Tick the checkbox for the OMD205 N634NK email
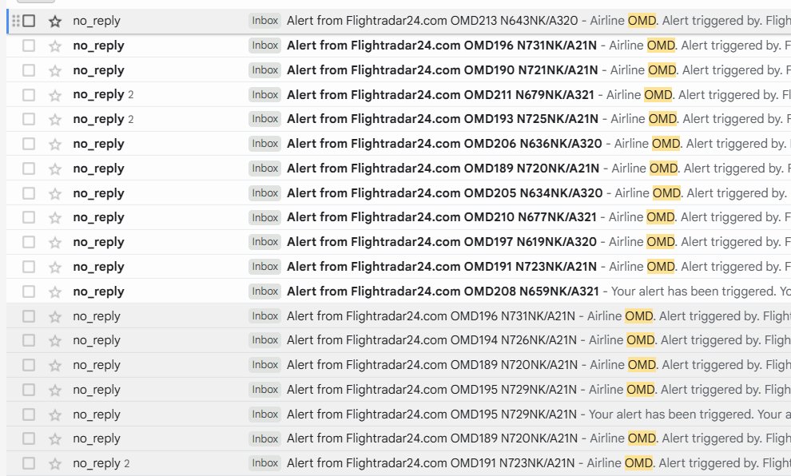 click(29, 193)
